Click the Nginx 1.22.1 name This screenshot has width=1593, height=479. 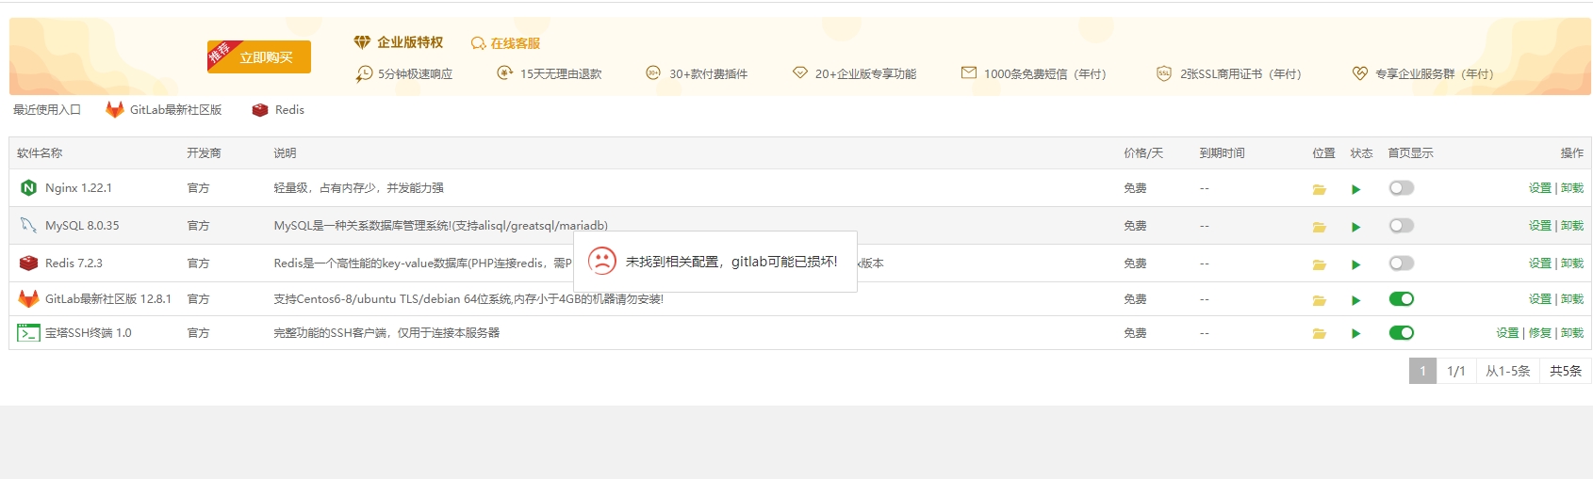click(x=78, y=188)
